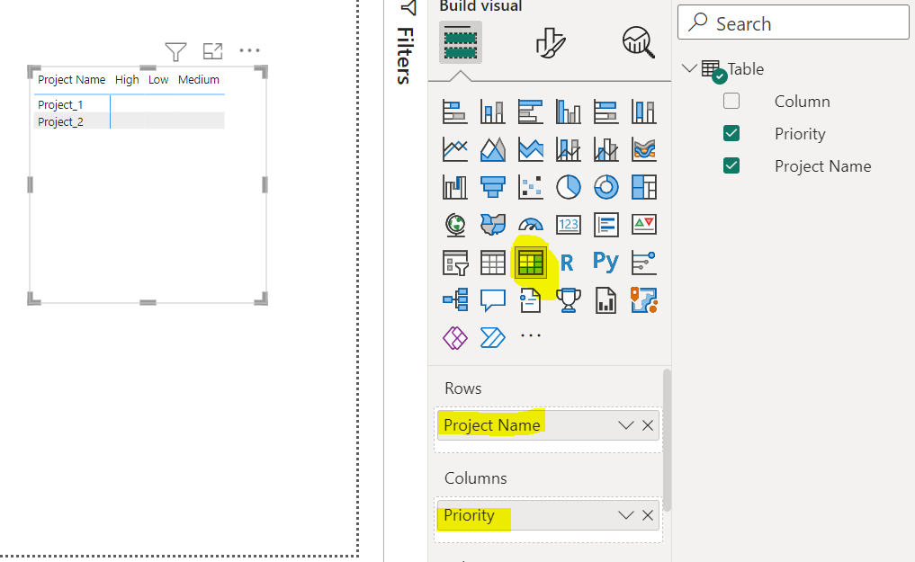Remove Priority from Columns
Screen dimensions: 915x562
(648, 514)
